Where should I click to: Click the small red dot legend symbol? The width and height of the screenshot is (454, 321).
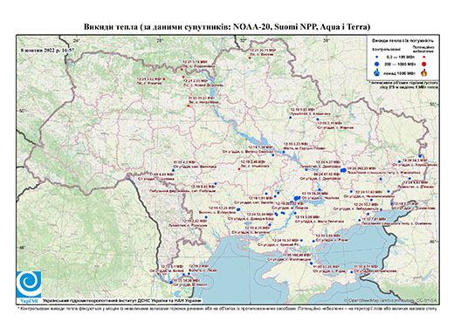point(423,58)
